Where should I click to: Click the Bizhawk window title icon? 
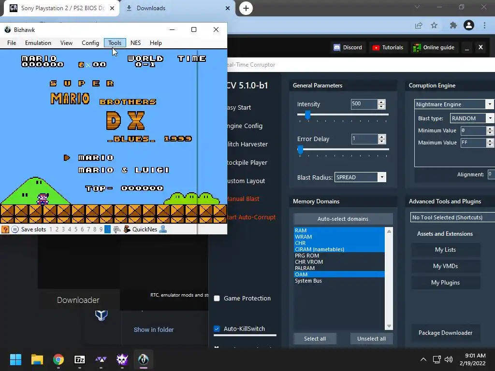[8, 29]
